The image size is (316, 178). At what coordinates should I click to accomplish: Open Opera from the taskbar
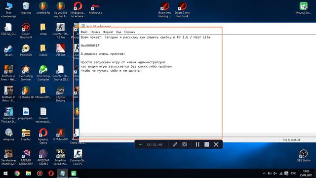[51, 174]
